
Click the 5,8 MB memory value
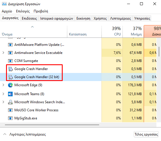(x=137, y=102)
